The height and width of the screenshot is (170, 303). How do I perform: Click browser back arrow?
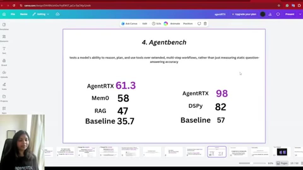(x=2, y=6)
